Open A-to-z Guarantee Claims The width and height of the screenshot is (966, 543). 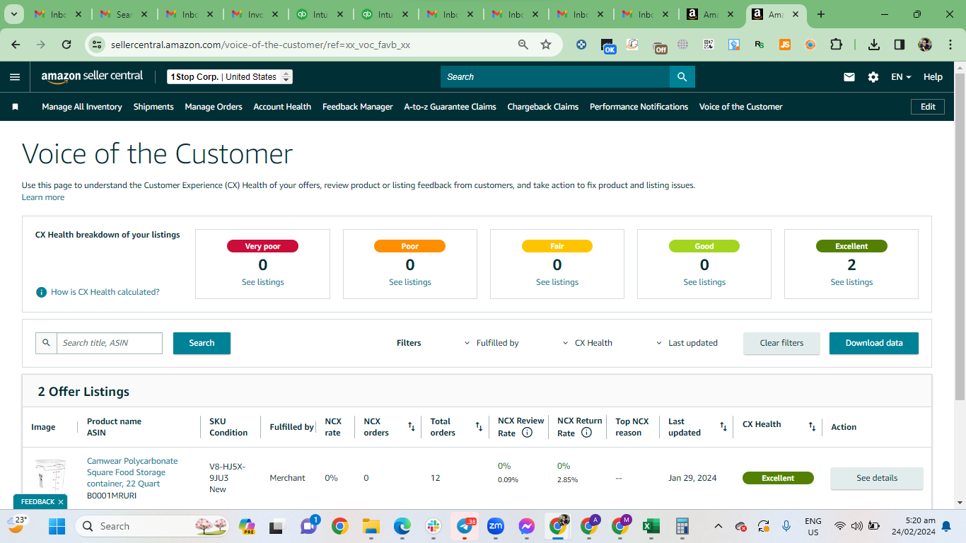pyautogui.click(x=450, y=107)
